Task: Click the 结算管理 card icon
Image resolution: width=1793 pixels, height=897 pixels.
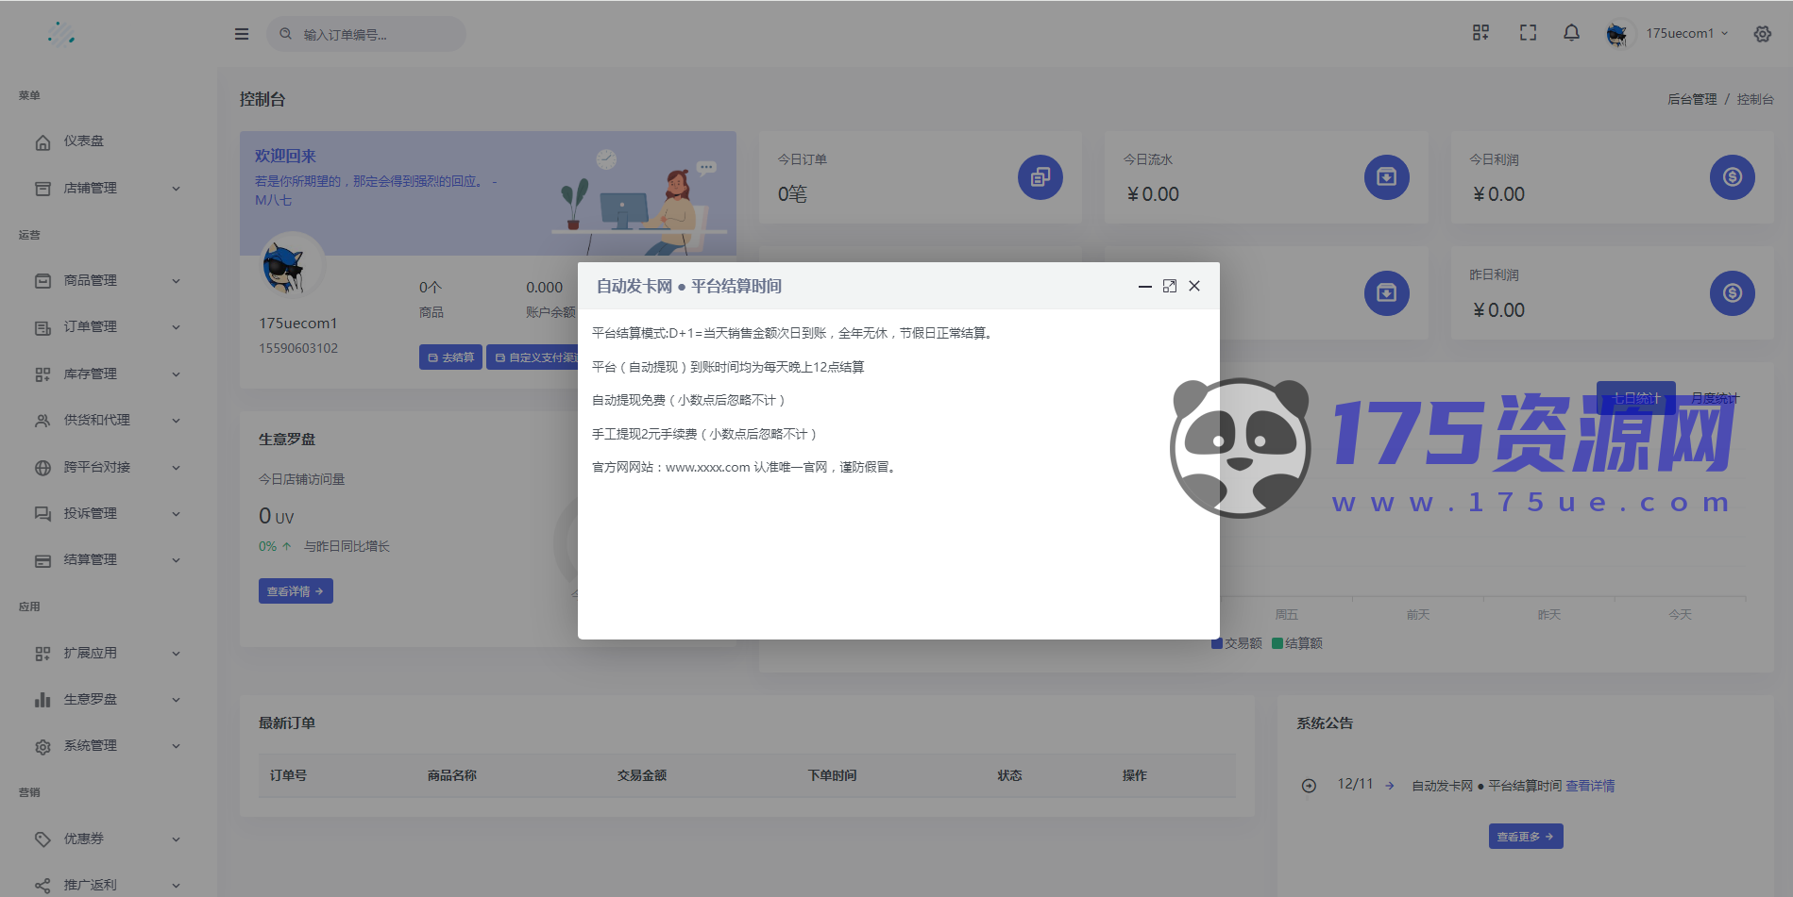Action: tap(42, 560)
